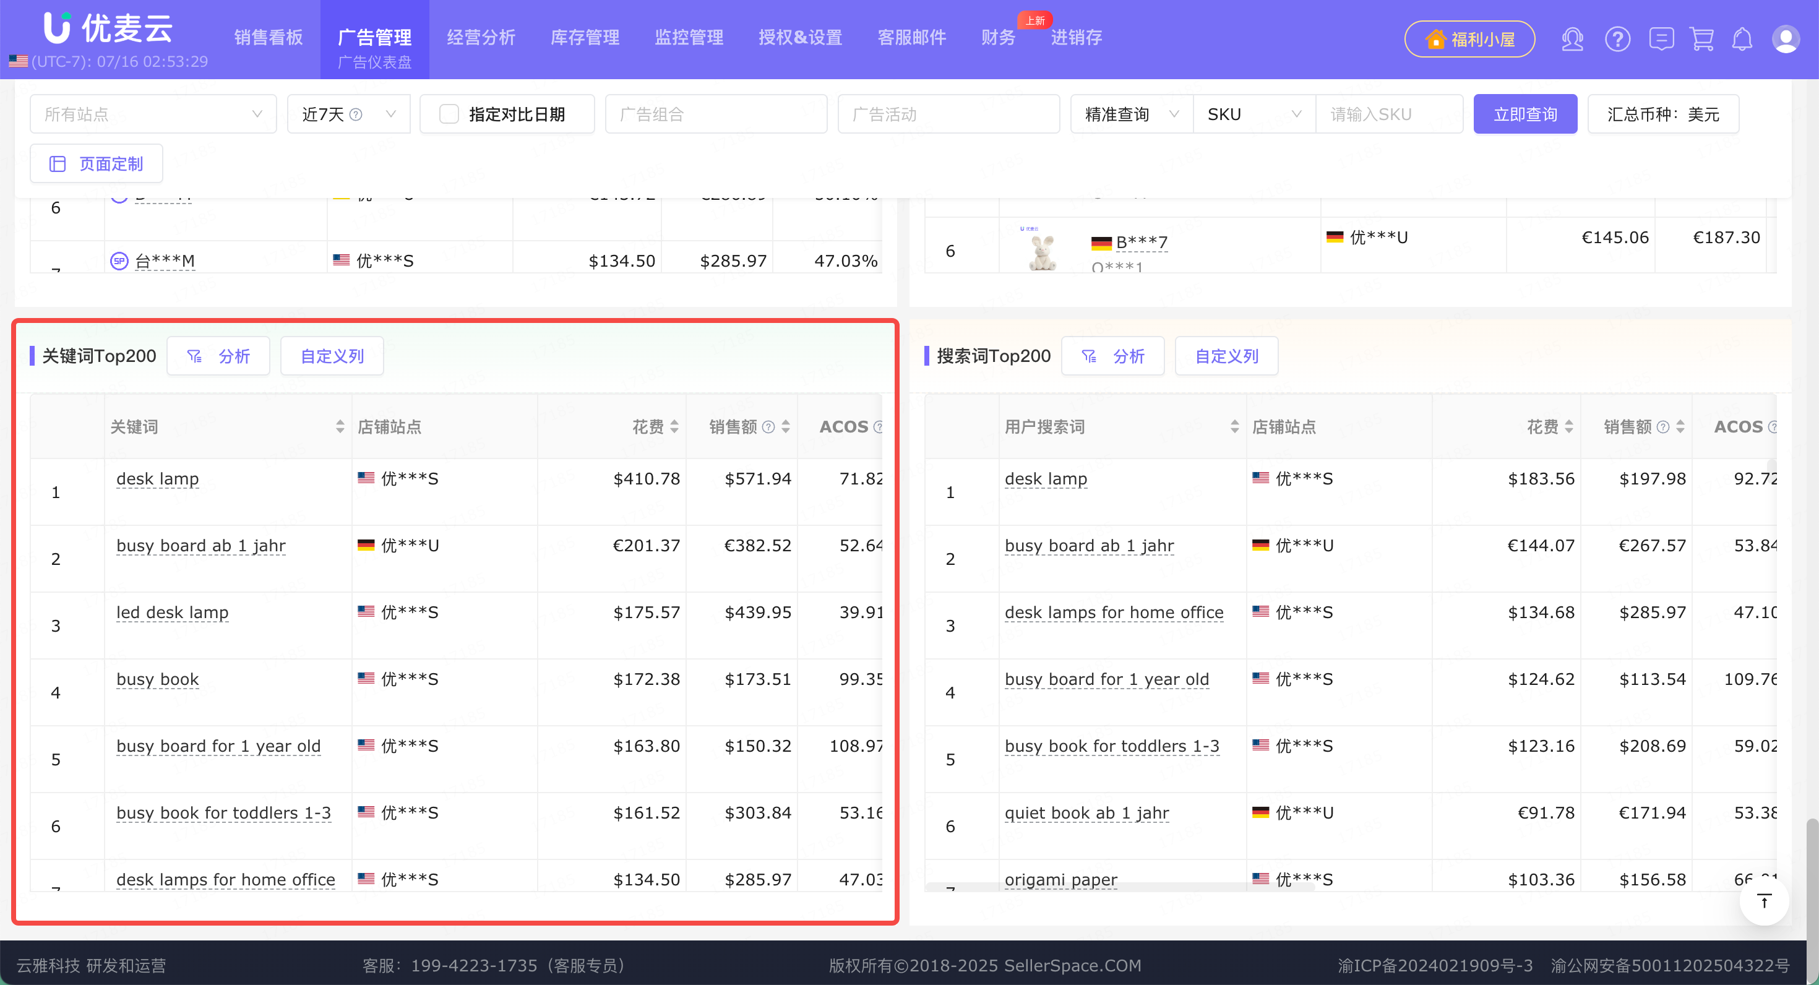Open the 汇总币种 currency selector
This screenshot has height=985, width=1819.
click(1663, 114)
